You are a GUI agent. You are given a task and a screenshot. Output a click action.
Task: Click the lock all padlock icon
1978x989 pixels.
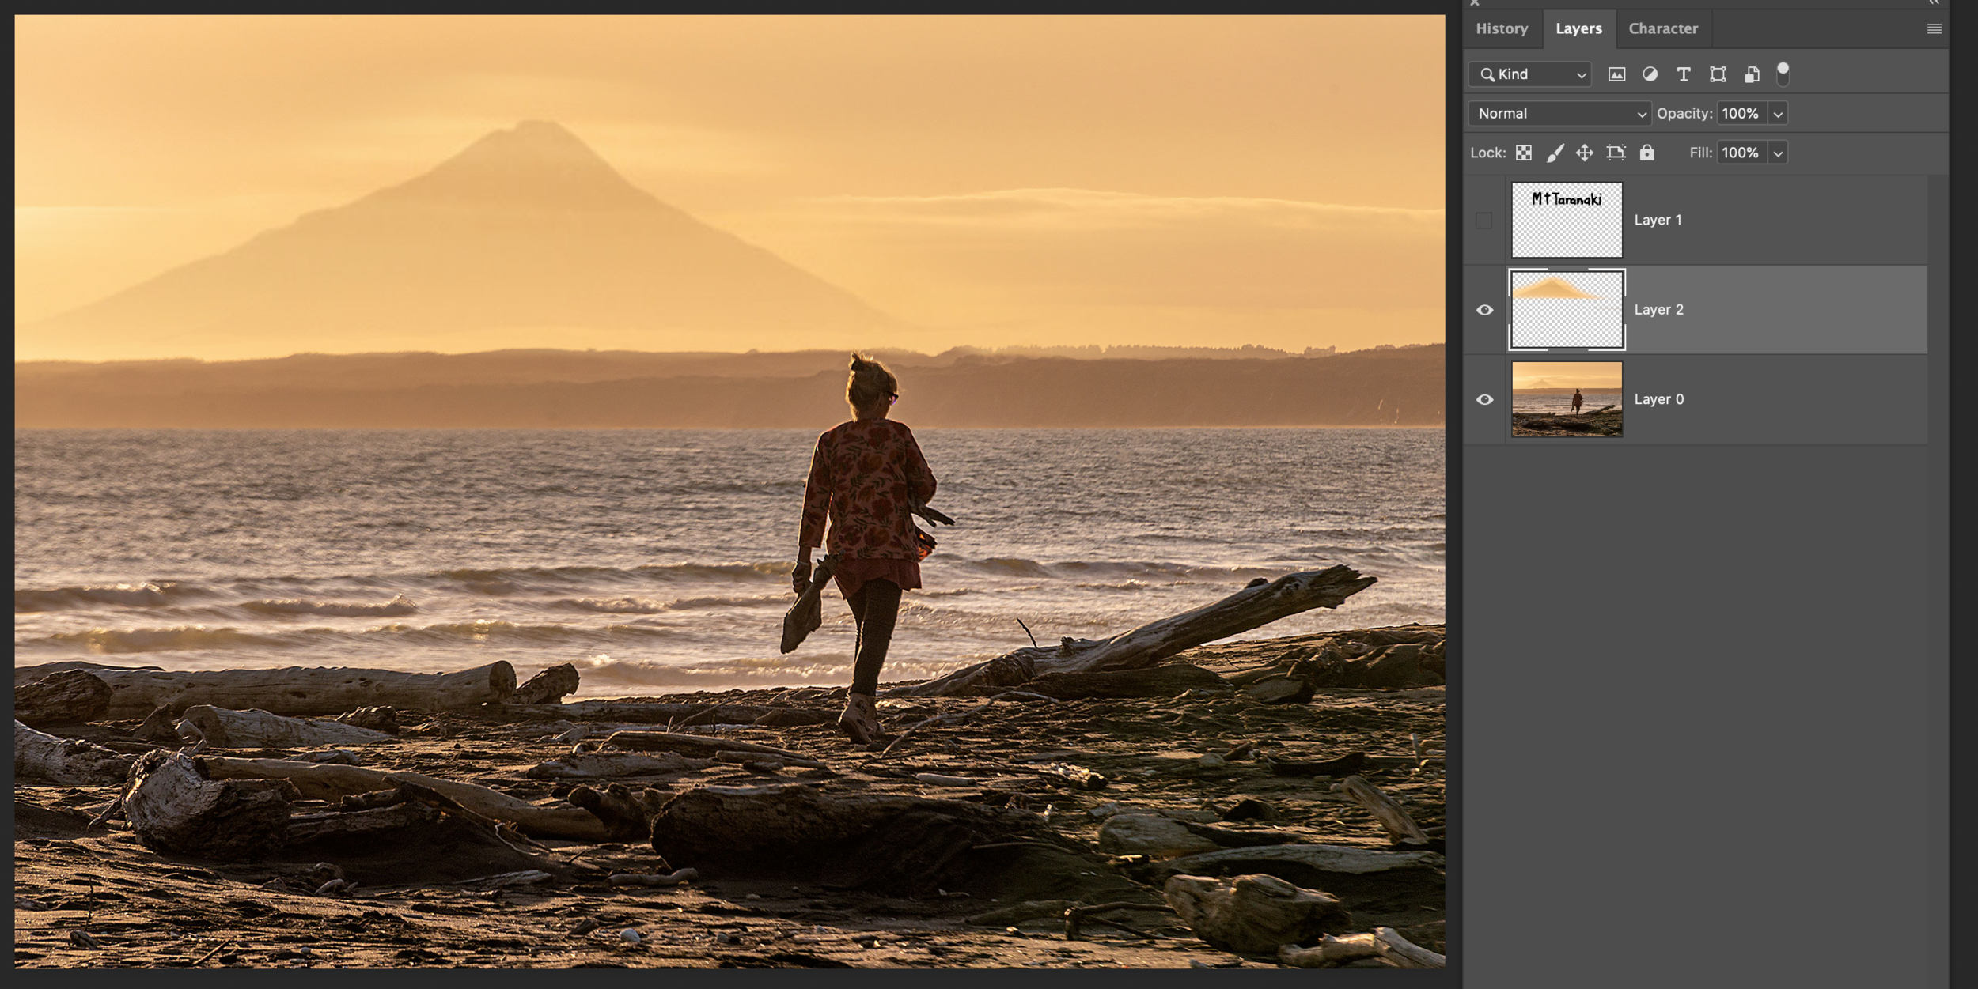pyautogui.click(x=1646, y=153)
